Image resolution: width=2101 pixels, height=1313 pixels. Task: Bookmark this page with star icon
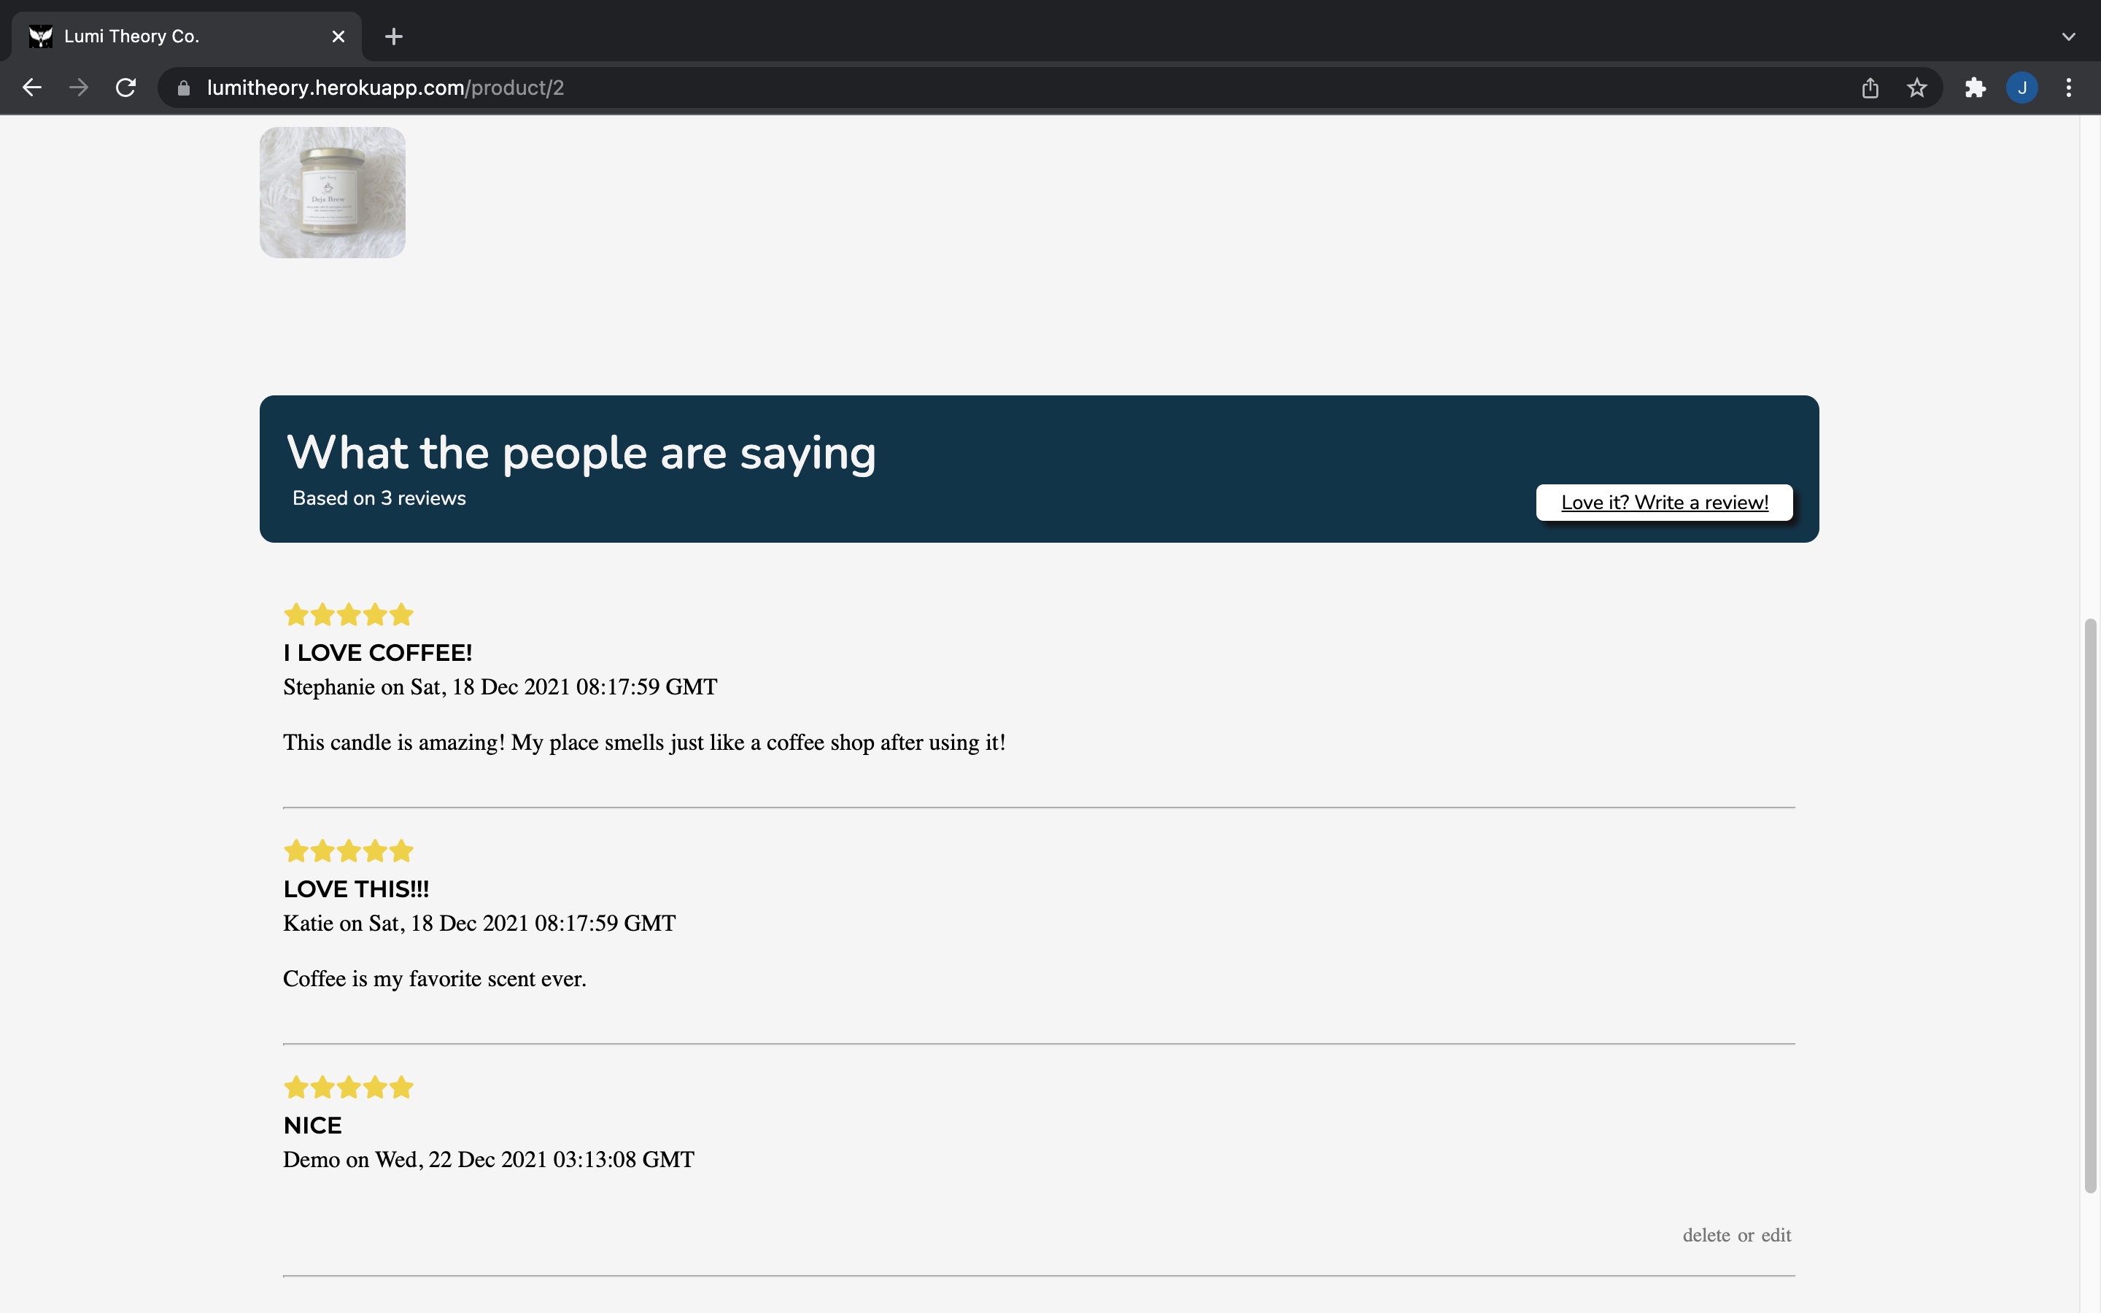click(x=1917, y=88)
